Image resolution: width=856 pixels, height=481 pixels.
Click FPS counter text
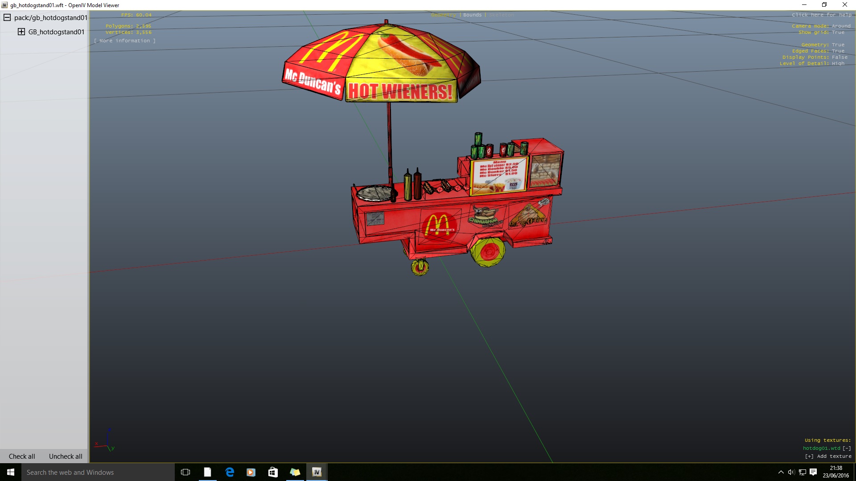pyautogui.click(x=136, y=15)
